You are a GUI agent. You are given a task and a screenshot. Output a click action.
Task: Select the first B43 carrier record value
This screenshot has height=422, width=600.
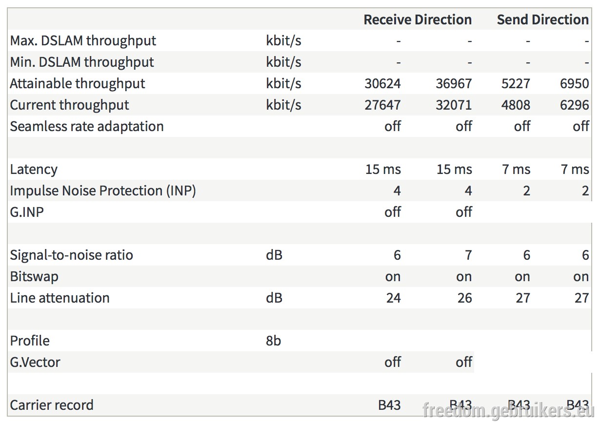point(389,405)
